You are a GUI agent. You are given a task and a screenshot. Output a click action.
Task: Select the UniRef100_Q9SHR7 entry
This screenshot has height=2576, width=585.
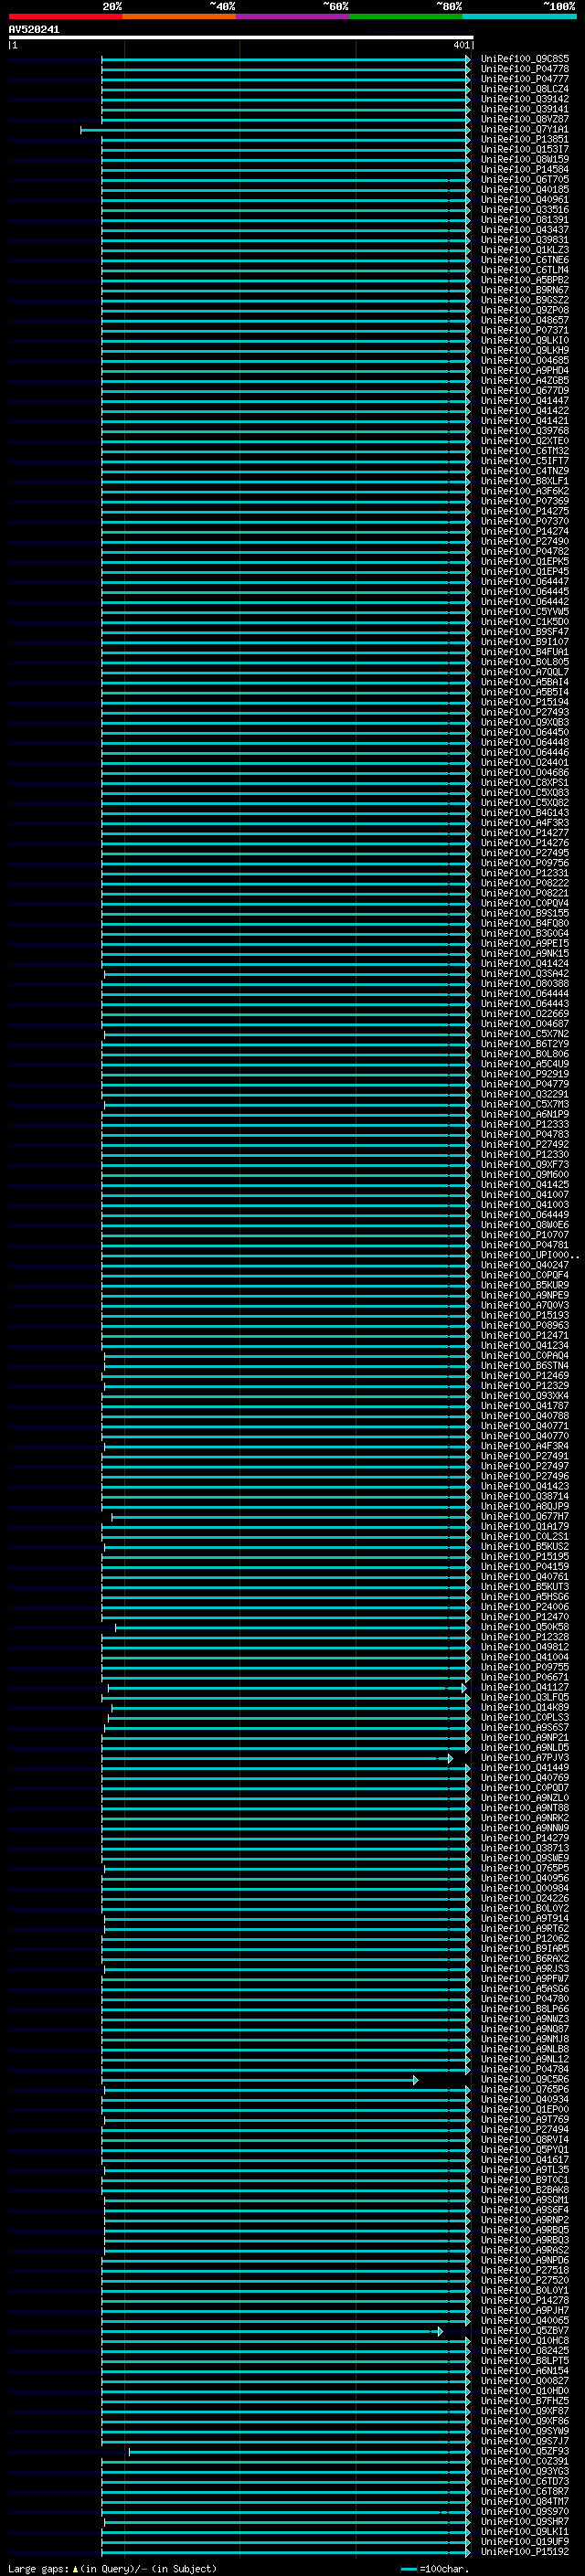(524, 2521)
